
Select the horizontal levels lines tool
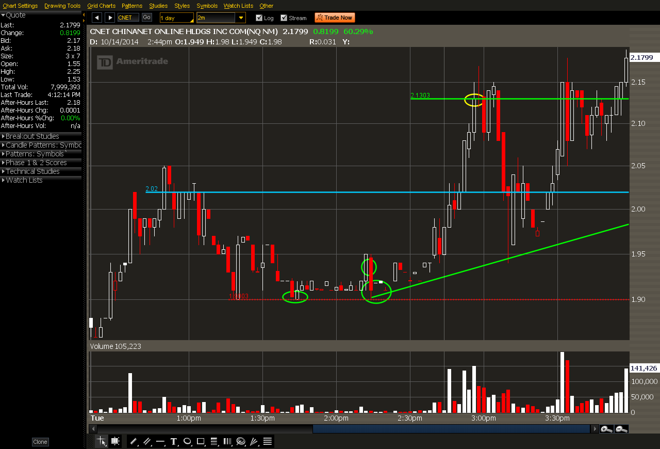[x=268, y=441]
